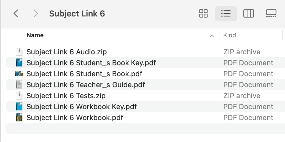Sort files by the Kind column header

[230, 35]
